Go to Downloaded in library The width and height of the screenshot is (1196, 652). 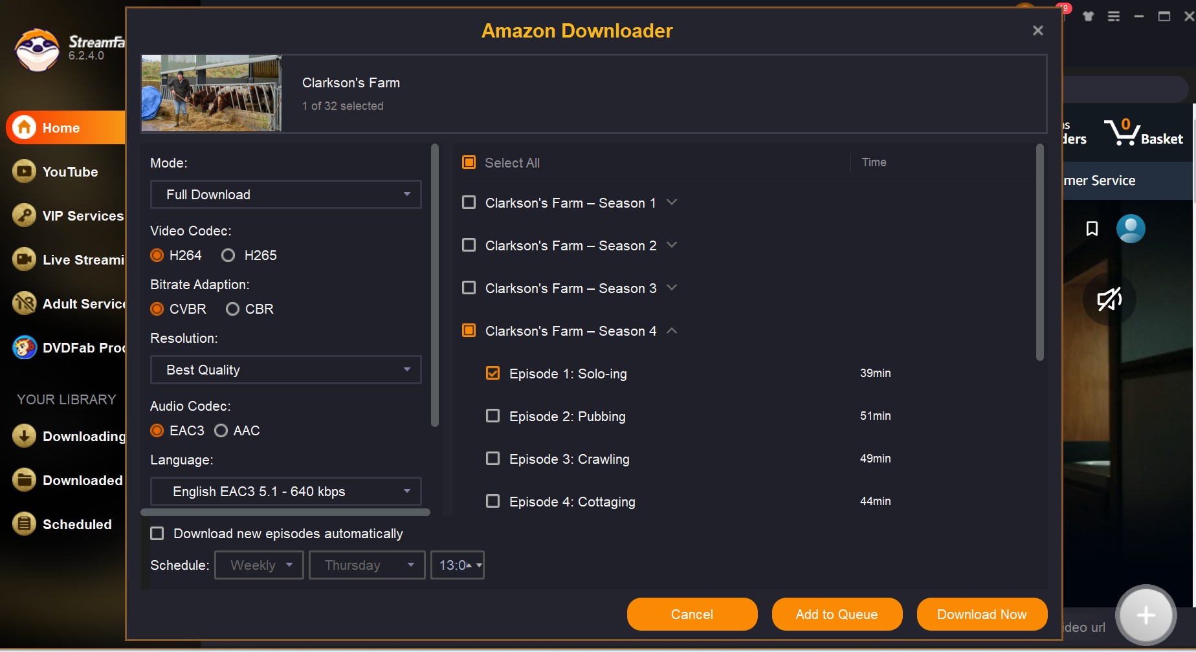point(83,481)
